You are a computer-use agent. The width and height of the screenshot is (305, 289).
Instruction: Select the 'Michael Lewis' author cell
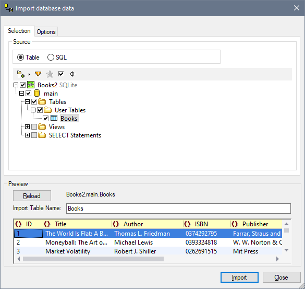pos(148,242)
